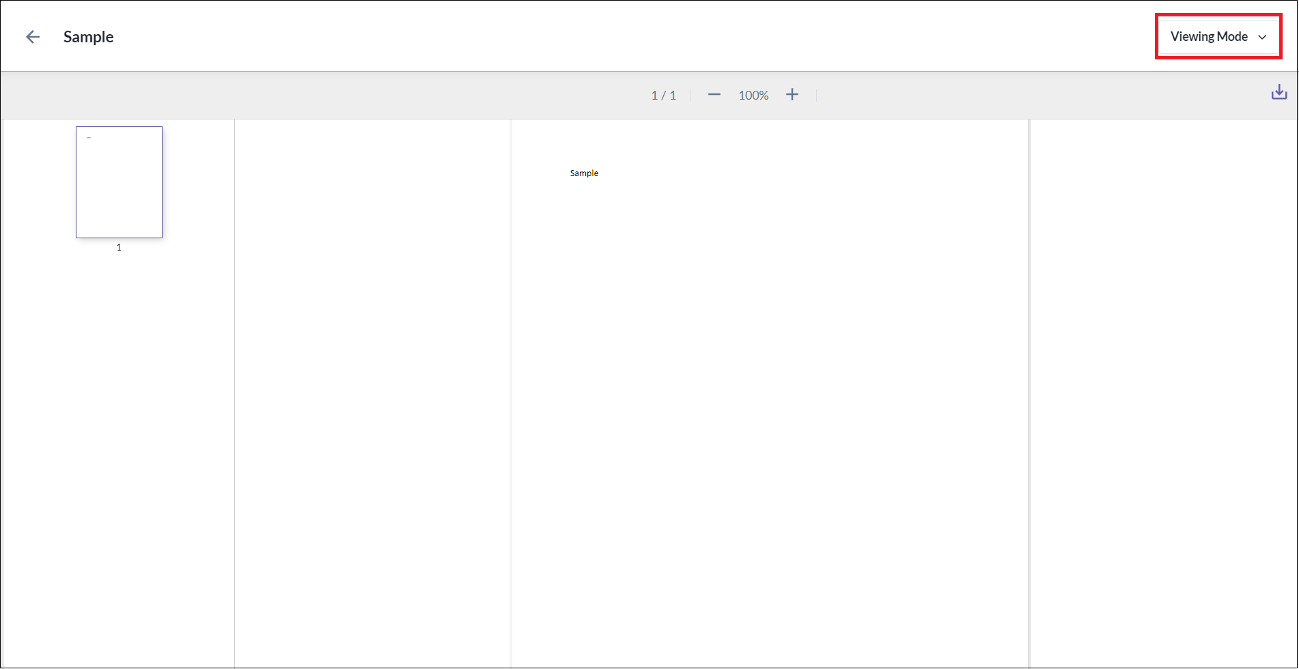
Task: Click the 100% zoom level indicator
Action: [753, 95]
